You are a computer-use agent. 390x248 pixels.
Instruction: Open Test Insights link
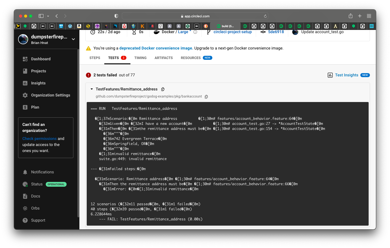click(347, 75)
